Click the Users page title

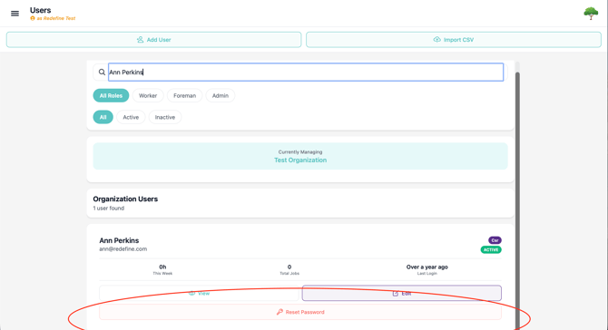tap(40, 10)
